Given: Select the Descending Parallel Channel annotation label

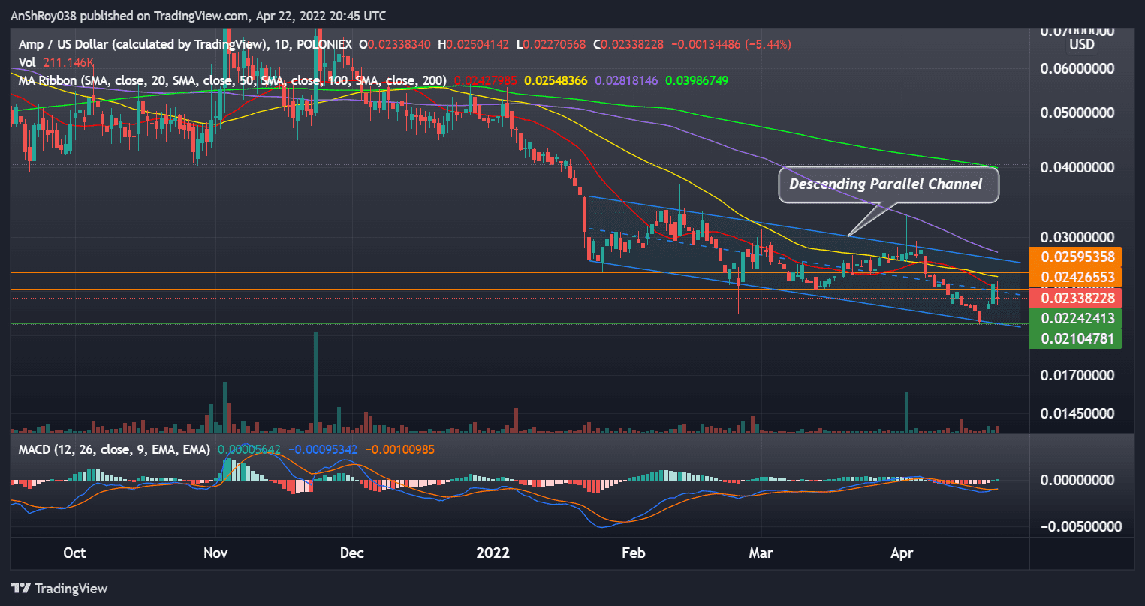Looking at the screenshot, I should (888, 184).
